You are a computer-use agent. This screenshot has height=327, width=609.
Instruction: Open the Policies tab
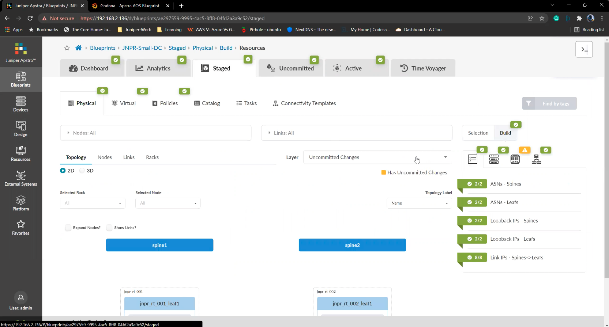click(x=165, y=103)
